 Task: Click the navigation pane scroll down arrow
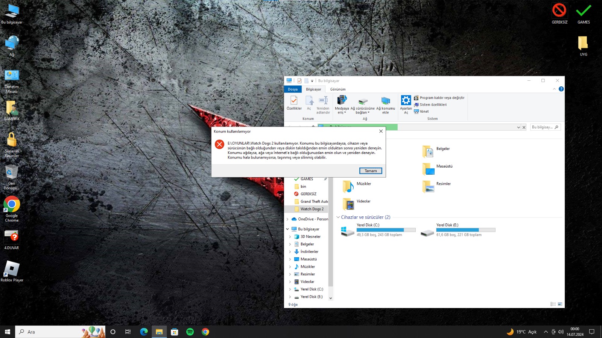[x=331, y=298]
